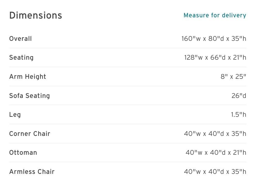
Task: Click the word delivery in the teal link
Action: (234, 16)
